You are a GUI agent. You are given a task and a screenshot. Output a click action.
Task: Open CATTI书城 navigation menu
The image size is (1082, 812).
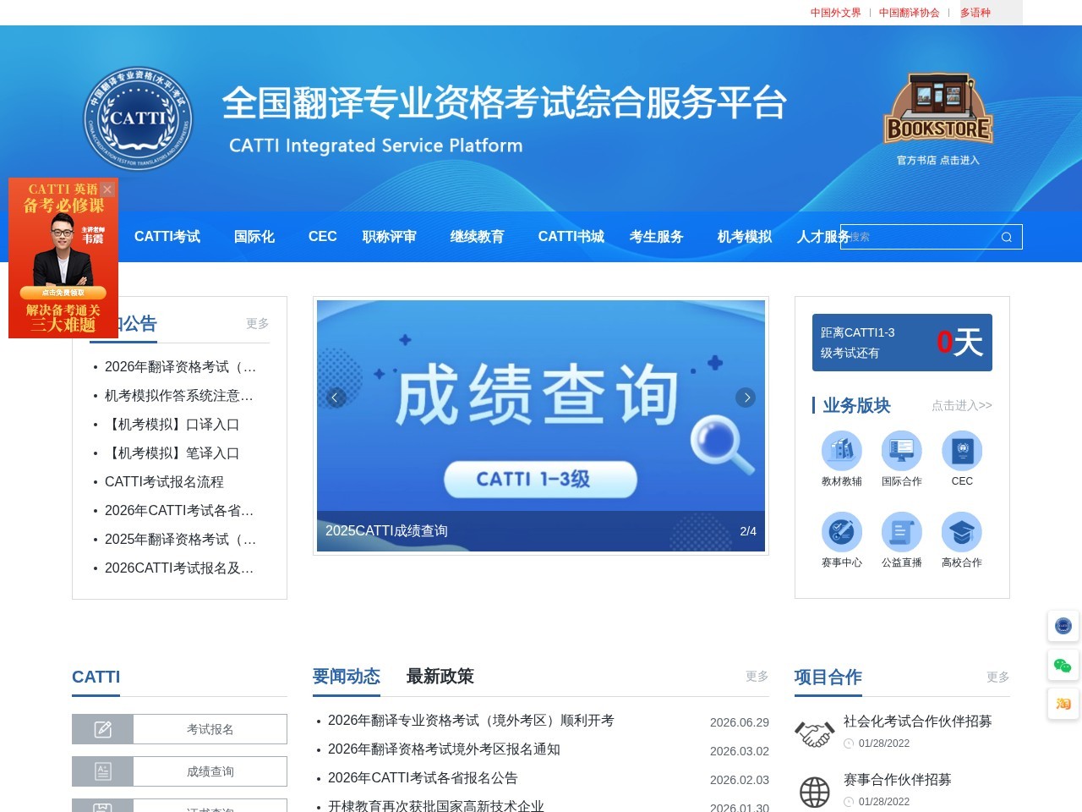pos(571,237)
